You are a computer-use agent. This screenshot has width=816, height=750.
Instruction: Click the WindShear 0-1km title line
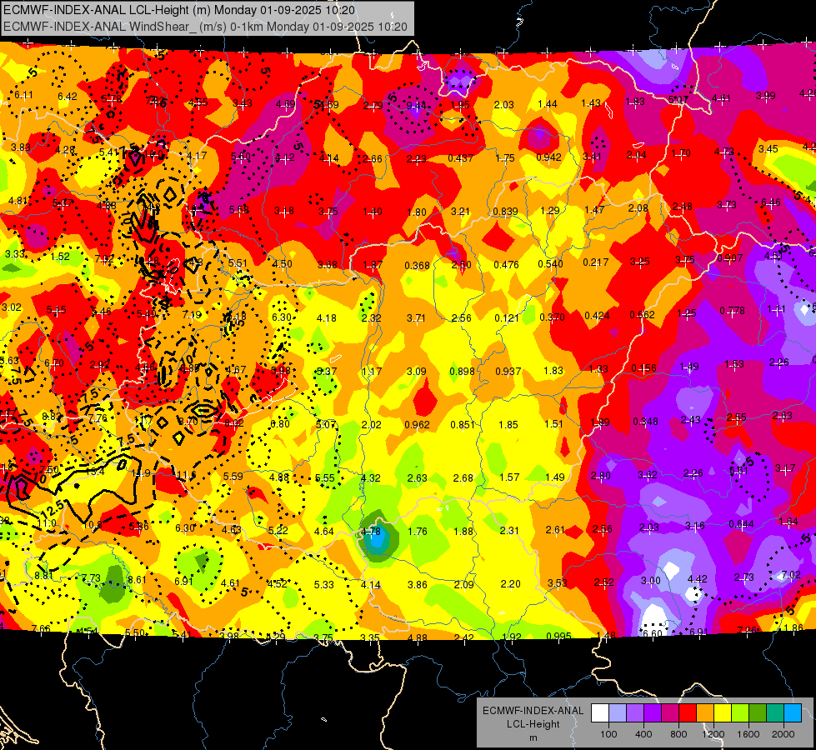(205, 26)
